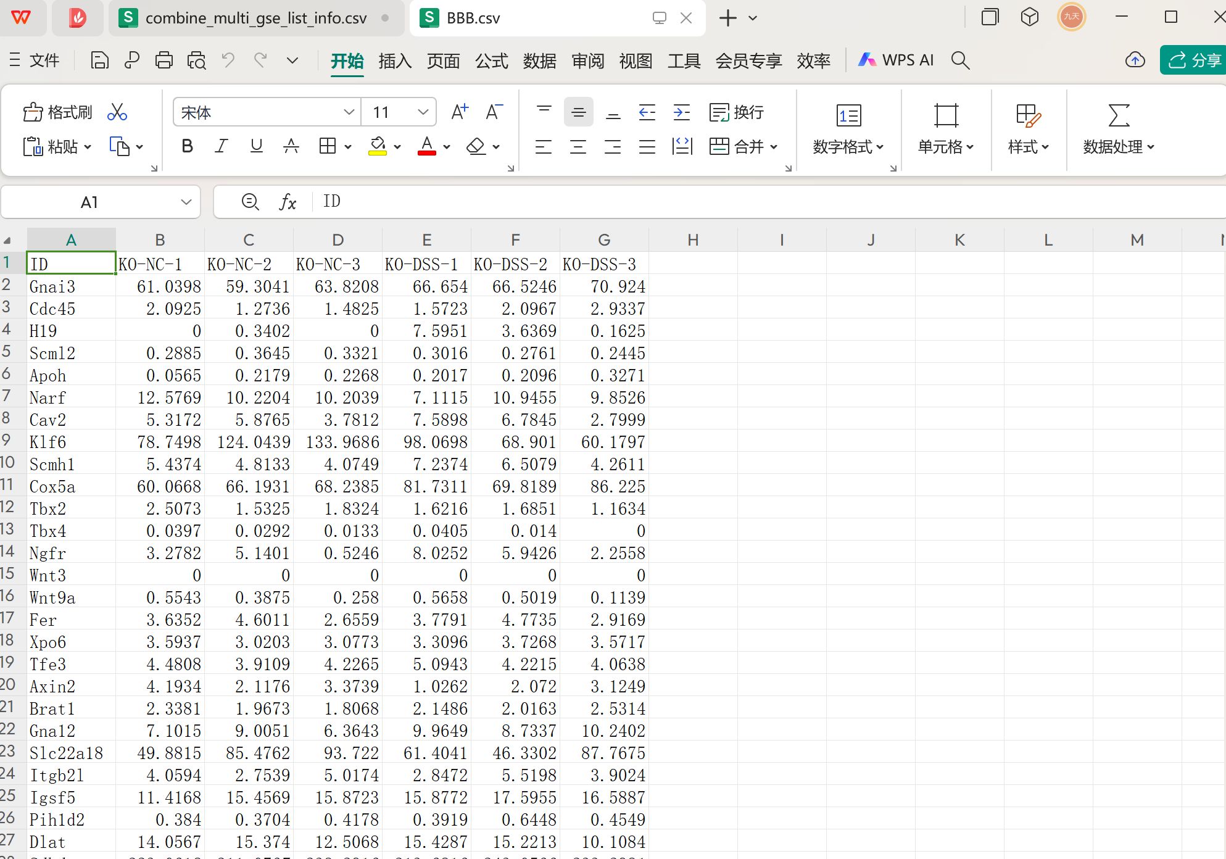Click the Strikethrough text icon
Image resolution: width=1226 pixels, height=859 pixels.
click(291, 147)
